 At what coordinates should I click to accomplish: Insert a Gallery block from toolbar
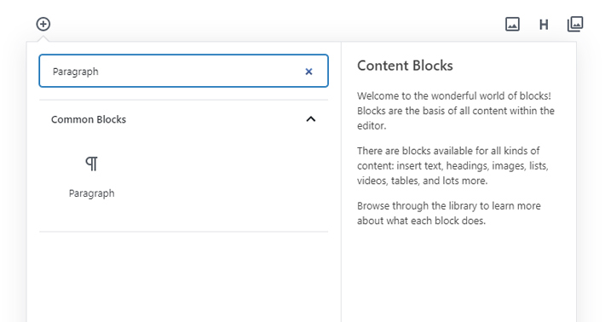575,24
